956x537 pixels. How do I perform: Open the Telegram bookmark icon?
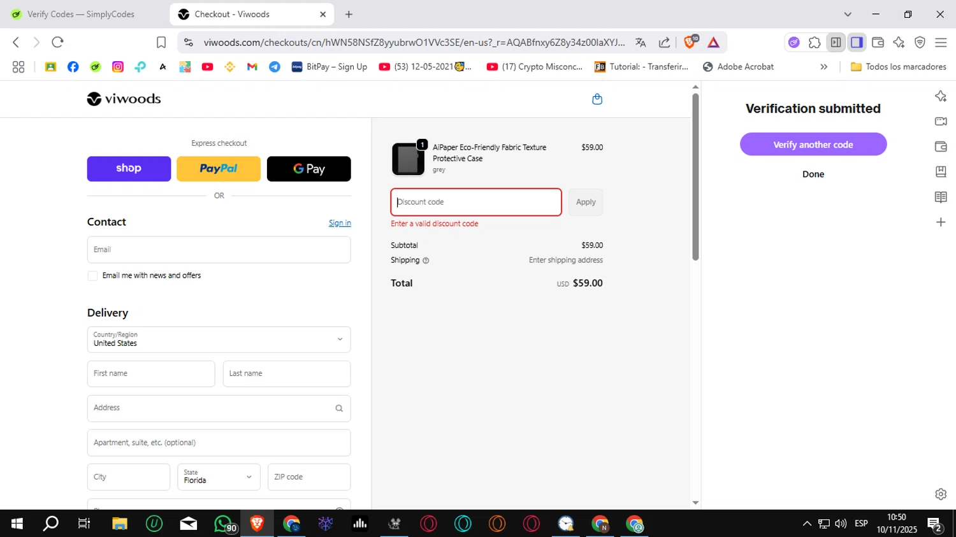pyautogui.click(x=275, y=67)
